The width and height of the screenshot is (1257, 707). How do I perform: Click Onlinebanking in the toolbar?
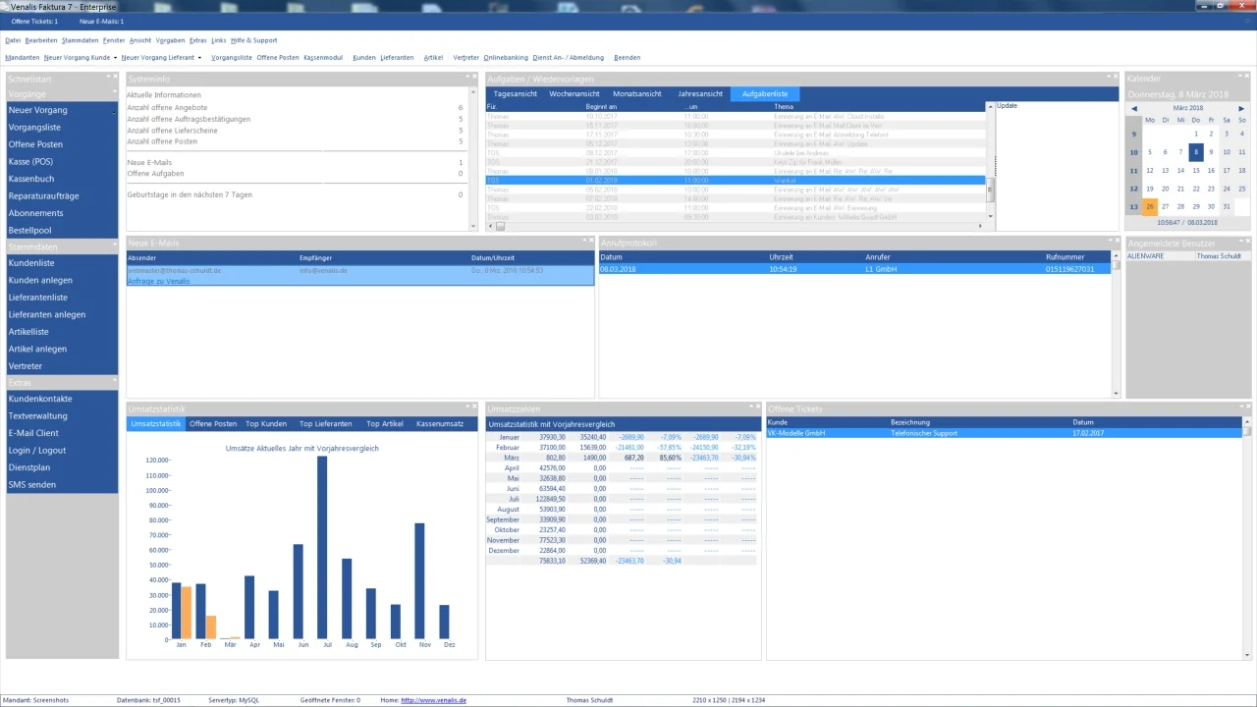[506, 58]
